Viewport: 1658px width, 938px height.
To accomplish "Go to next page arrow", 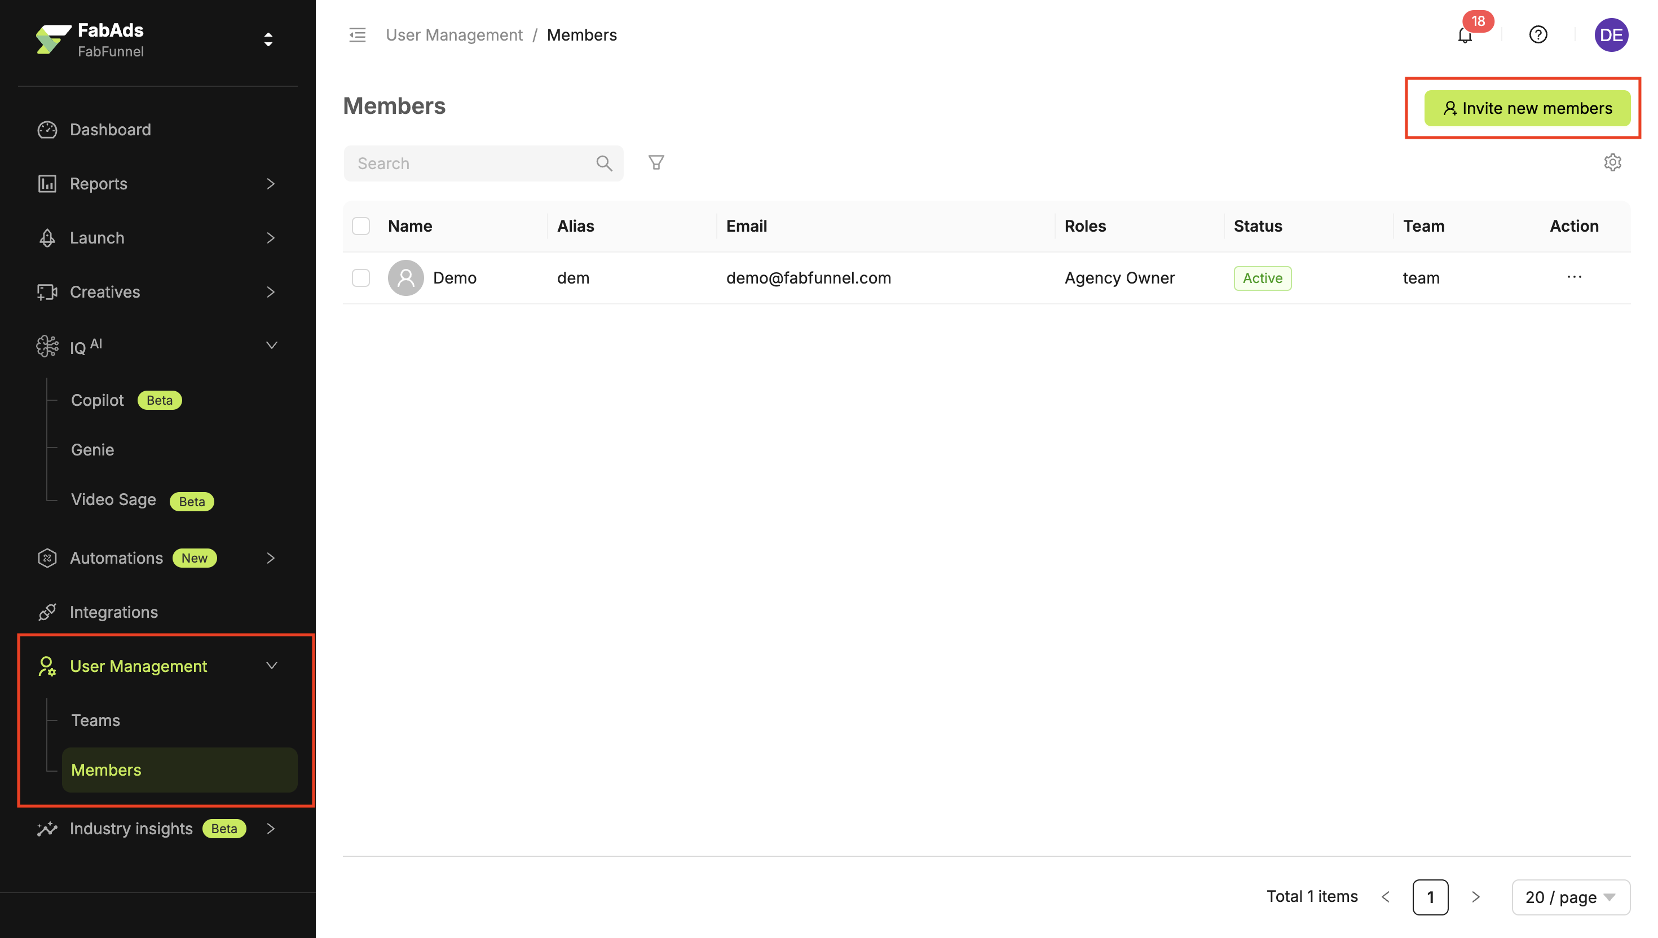I will click(1475, 897).
